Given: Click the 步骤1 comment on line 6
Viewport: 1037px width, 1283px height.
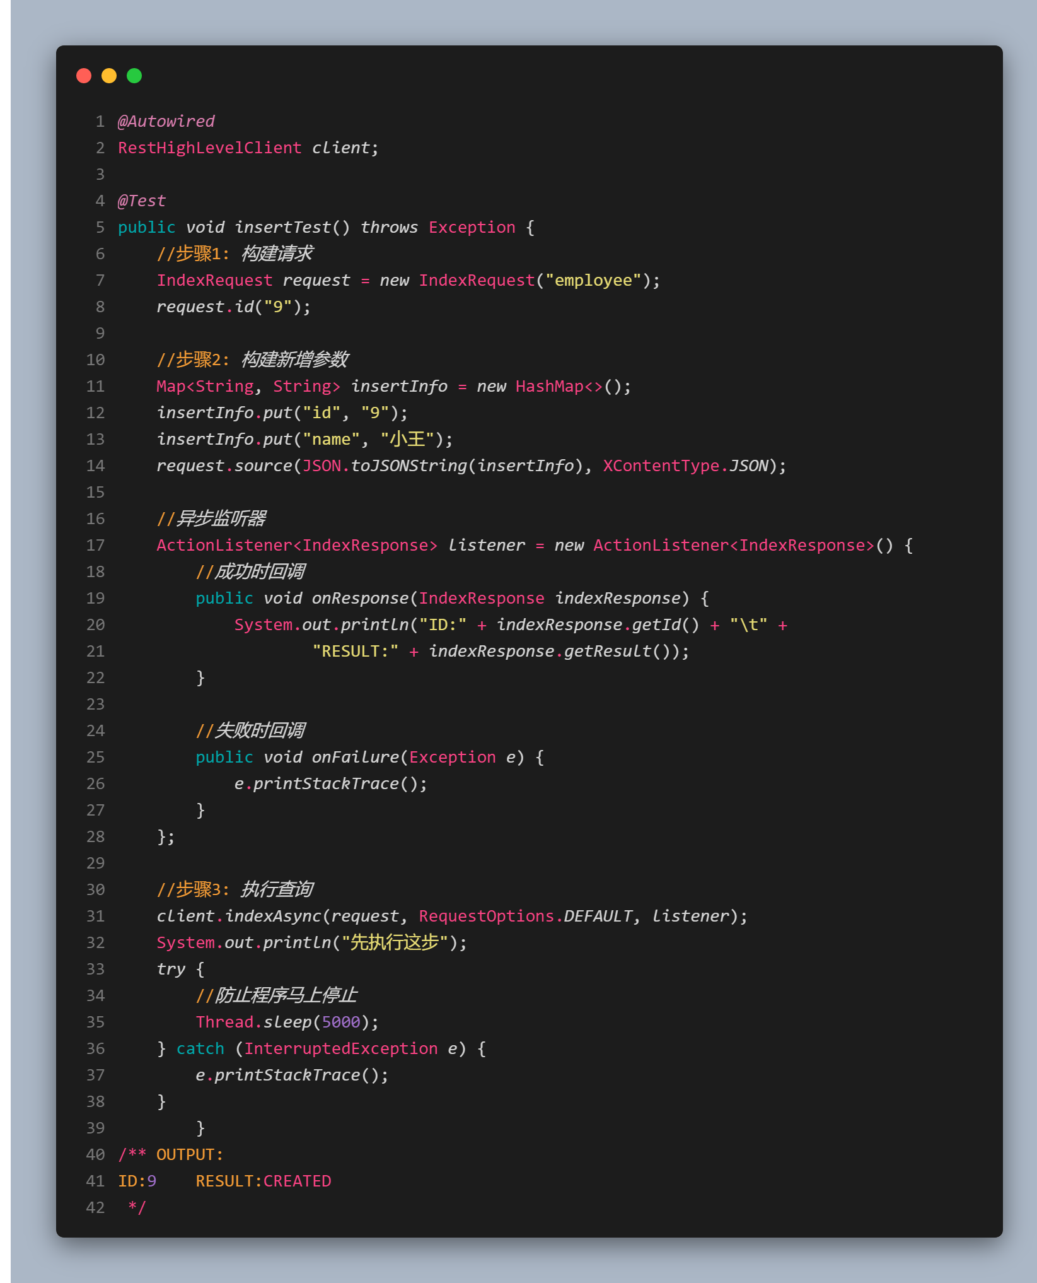Looking at the screenshot, I should point(235,254).
